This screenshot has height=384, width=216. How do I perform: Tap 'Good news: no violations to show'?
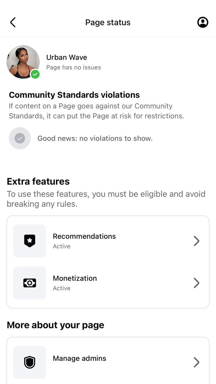coord(95,138)
